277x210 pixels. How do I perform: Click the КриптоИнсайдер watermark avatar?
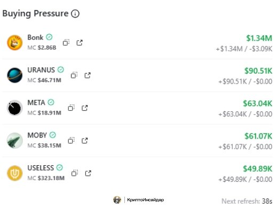pos(117,200)
